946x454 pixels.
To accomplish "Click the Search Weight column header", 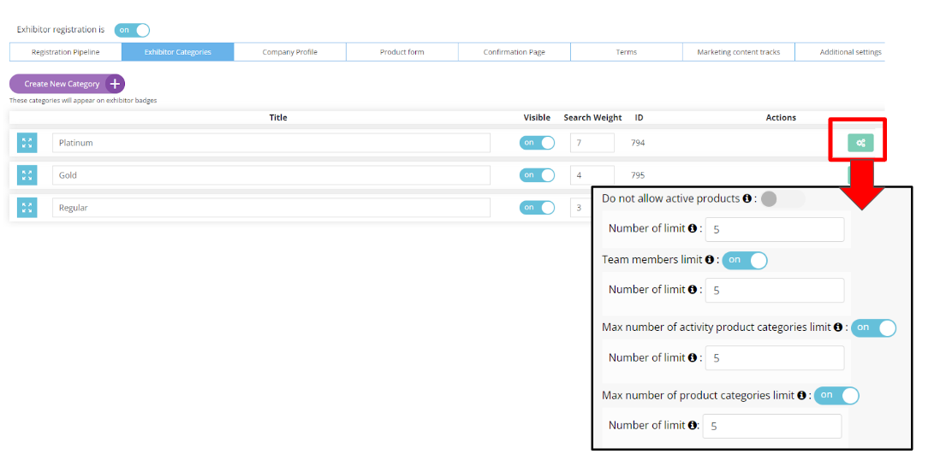I will [x=593, y=118].
